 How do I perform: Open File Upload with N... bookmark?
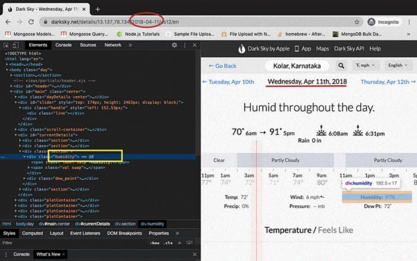tap(246, 34)
